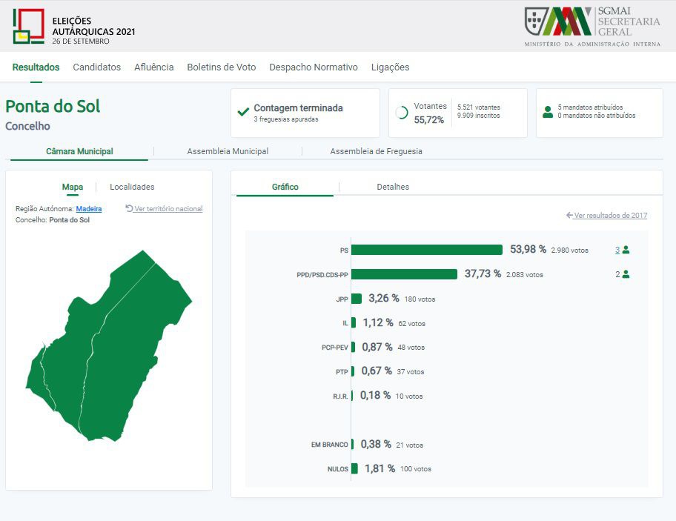This screenshot has height=521, width=676.
Task: Open the Candidatos menu item
Action: [x=96, y=67]
